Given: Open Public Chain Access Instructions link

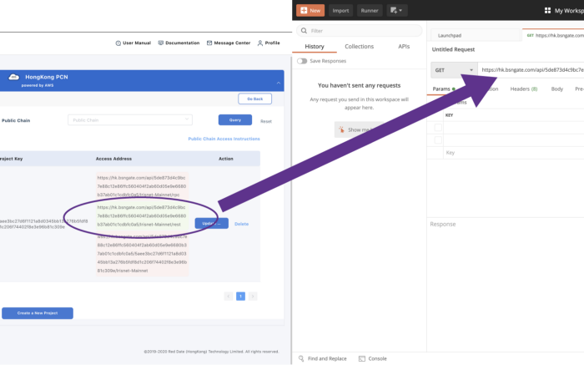Looking at the screenshot, I should 224,139.
